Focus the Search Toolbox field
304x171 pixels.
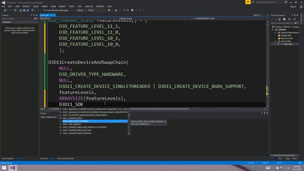[x=17, y=19]
